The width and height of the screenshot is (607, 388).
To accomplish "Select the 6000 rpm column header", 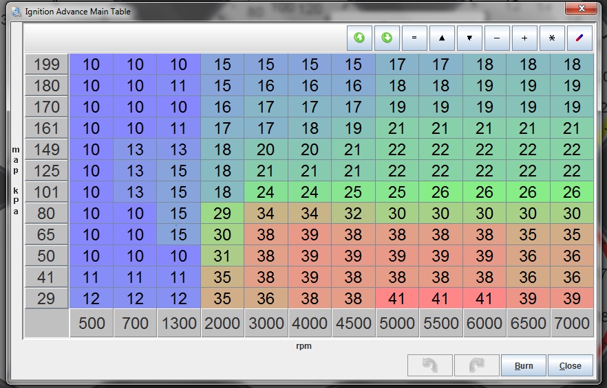I will tap(485, 323).
